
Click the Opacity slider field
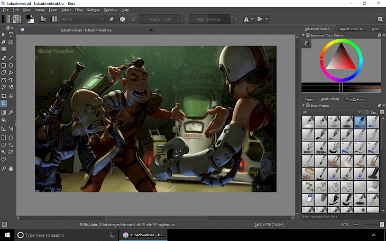[x=160, y=19]
